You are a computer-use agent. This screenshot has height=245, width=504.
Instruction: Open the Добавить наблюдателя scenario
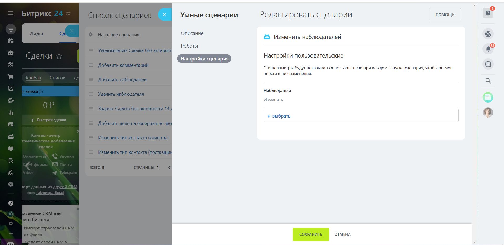123,80
